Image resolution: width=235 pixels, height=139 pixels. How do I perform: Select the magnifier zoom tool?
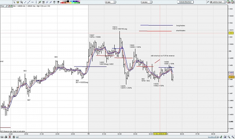21,2
